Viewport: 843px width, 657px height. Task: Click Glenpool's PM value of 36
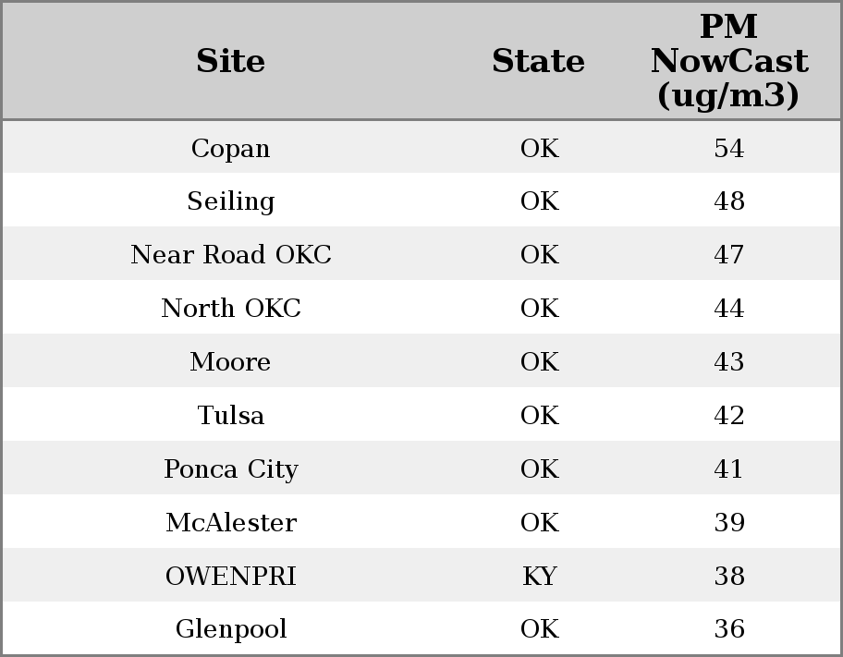point(728,629)
